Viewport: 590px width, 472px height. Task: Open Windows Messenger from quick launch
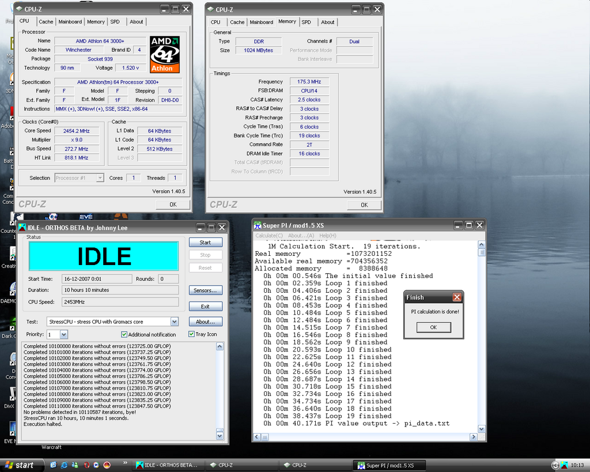pos(75,465)
